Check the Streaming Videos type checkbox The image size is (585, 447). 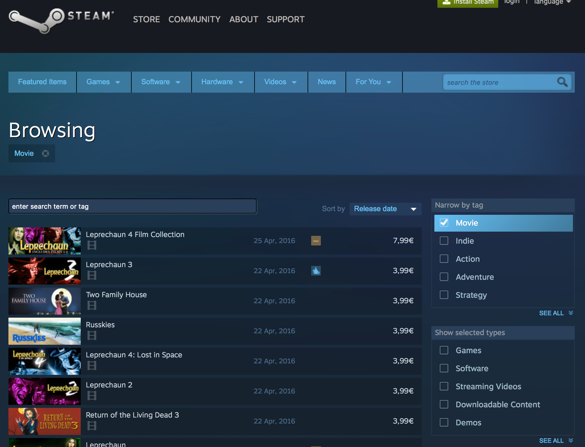pos(444,387)
